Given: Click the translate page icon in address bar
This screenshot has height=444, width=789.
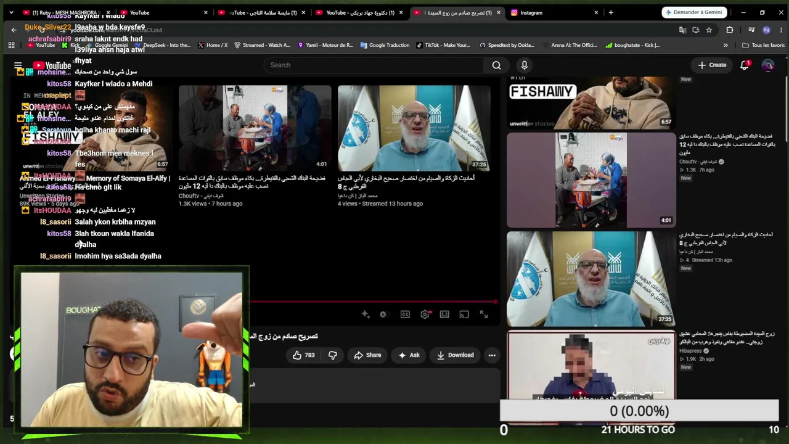Looking at the screenshot, I should point(682,30).
